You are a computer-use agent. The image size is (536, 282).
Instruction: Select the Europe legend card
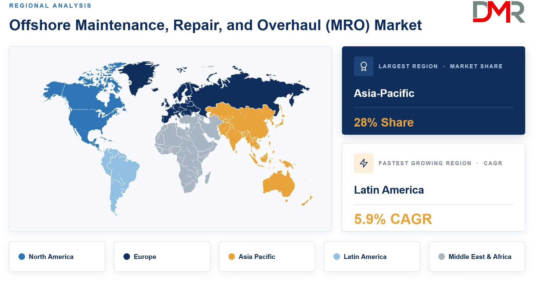pyautogui.click(x=162, y=256)
